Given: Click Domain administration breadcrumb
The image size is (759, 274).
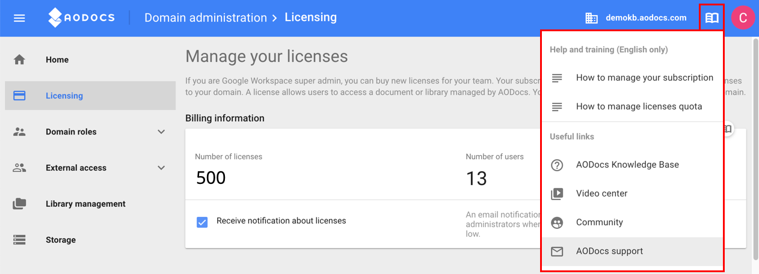Looking at the screenshot, I should point(206,18).
